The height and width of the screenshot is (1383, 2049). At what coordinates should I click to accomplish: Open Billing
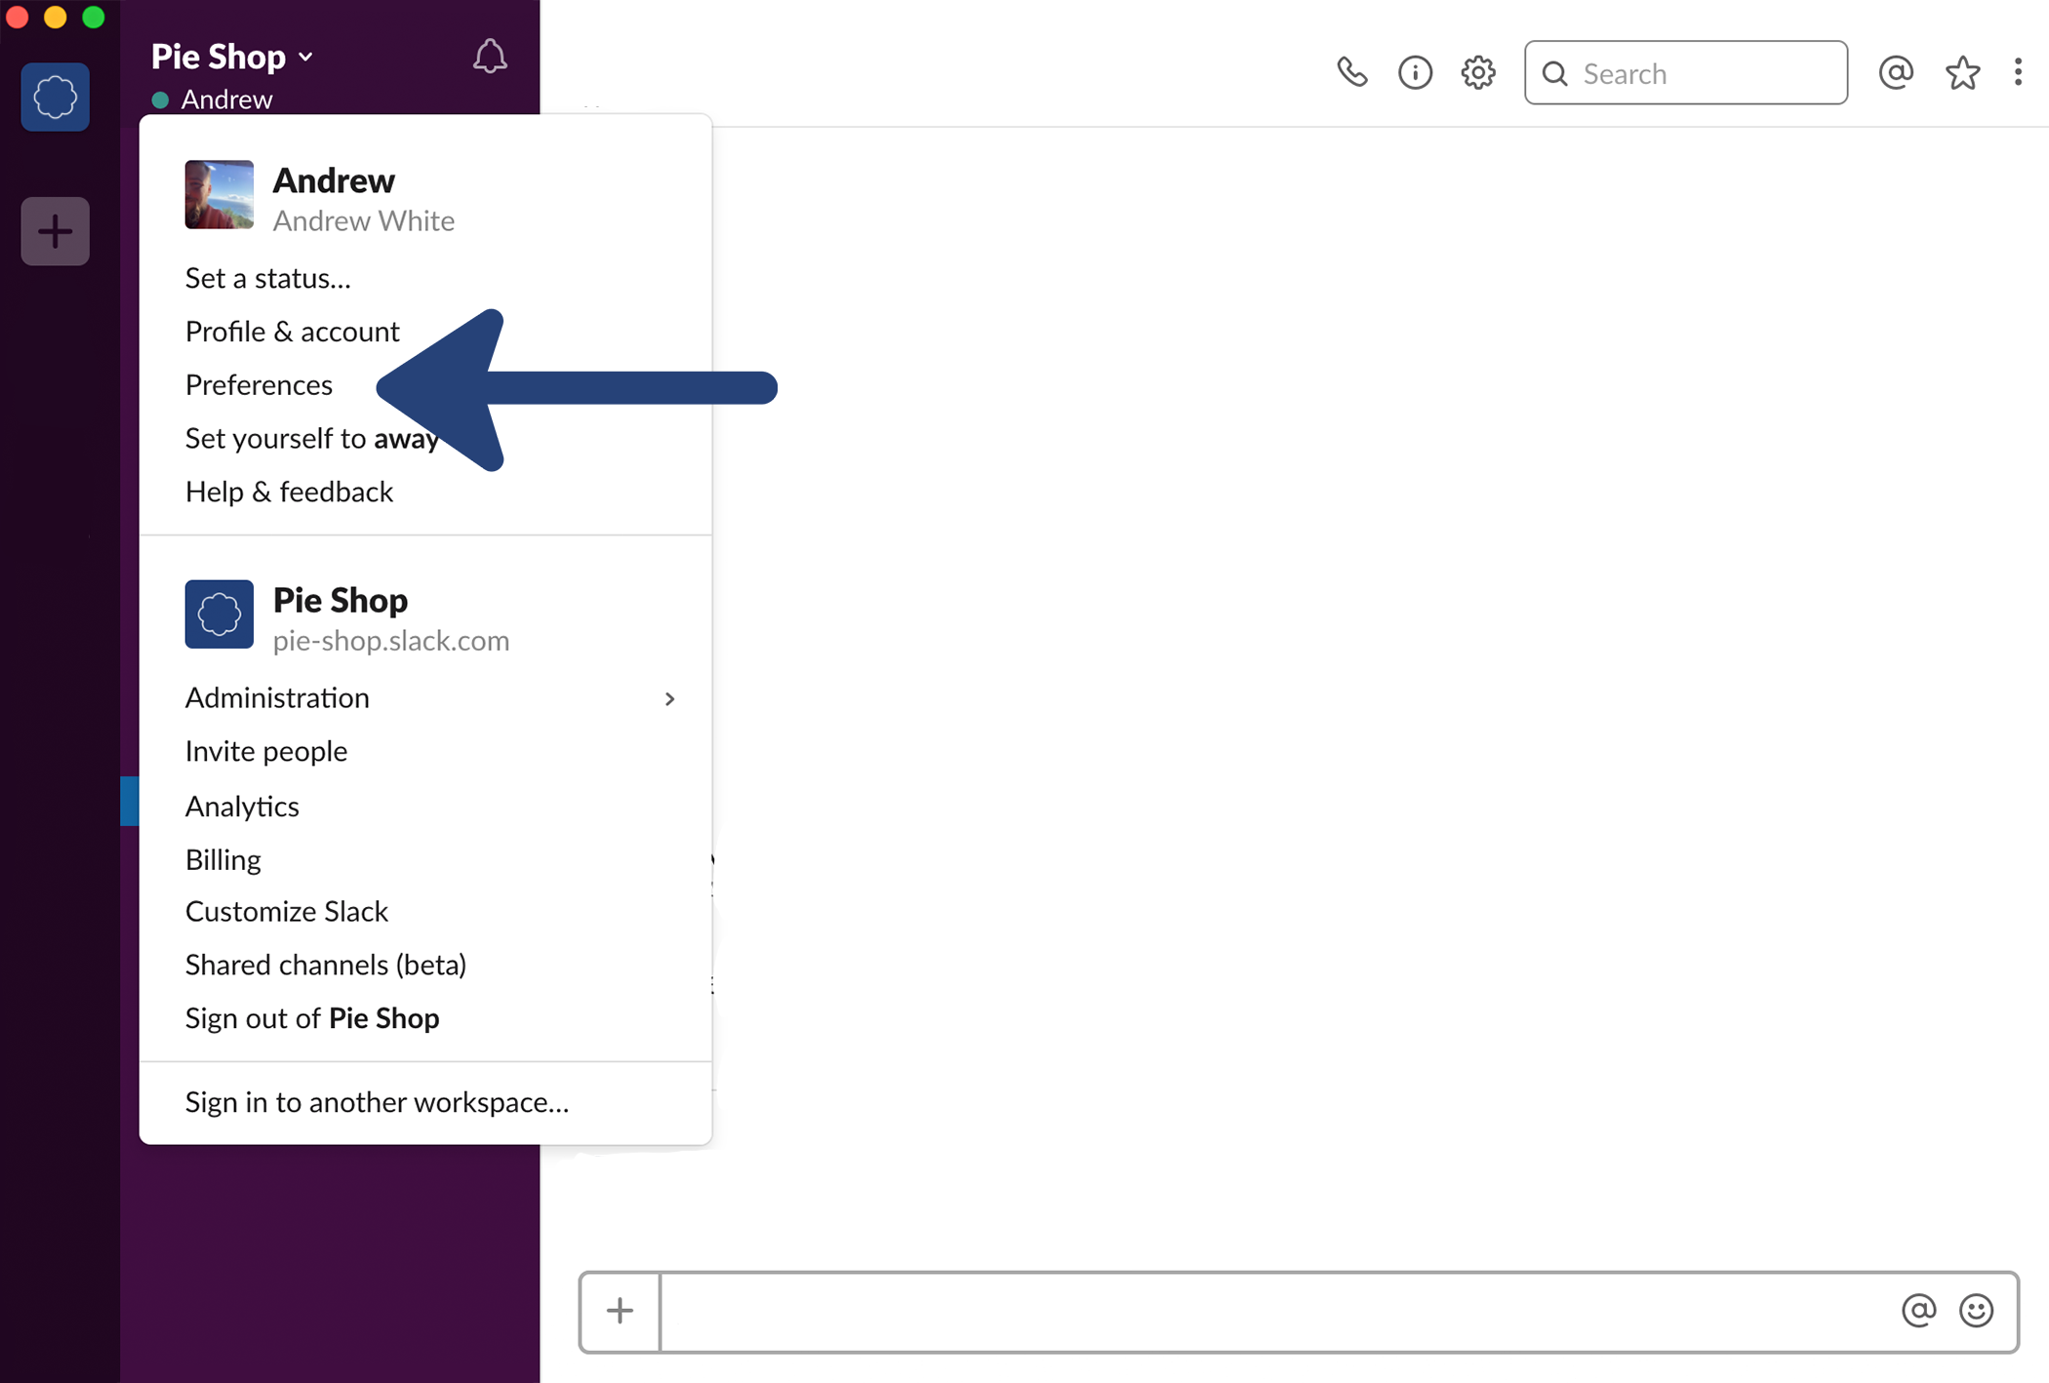click(223, 859)
